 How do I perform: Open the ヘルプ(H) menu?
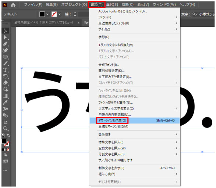click(187, 4)
